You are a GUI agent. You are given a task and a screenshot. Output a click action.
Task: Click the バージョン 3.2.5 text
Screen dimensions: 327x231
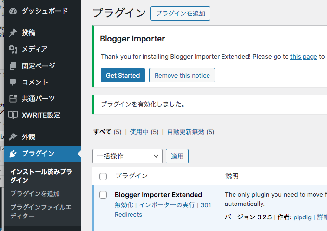tap(248, 217)
